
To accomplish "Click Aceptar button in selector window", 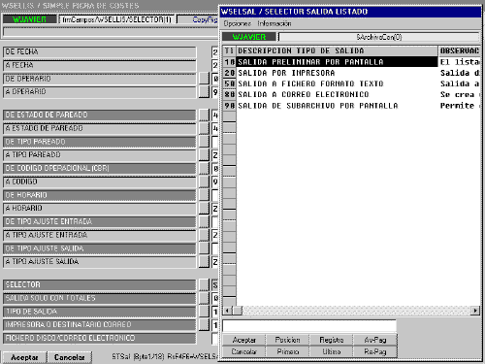I will click(x=244, y=340).
